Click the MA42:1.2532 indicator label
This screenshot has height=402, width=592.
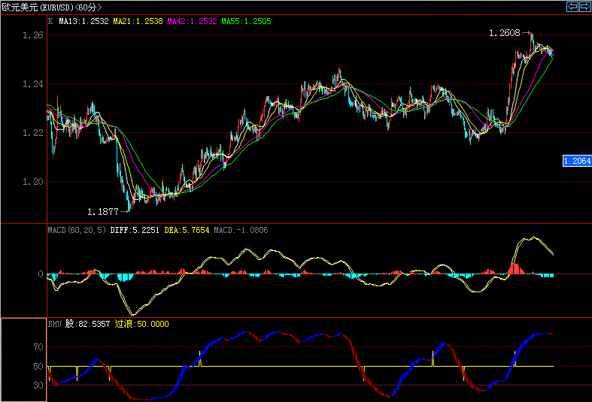[192, 21]
